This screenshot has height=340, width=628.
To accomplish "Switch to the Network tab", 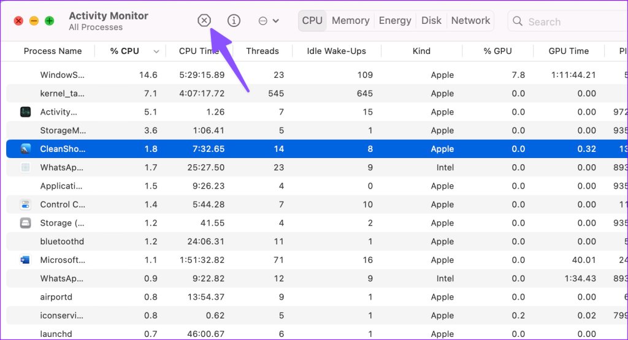I will point(470,20).
